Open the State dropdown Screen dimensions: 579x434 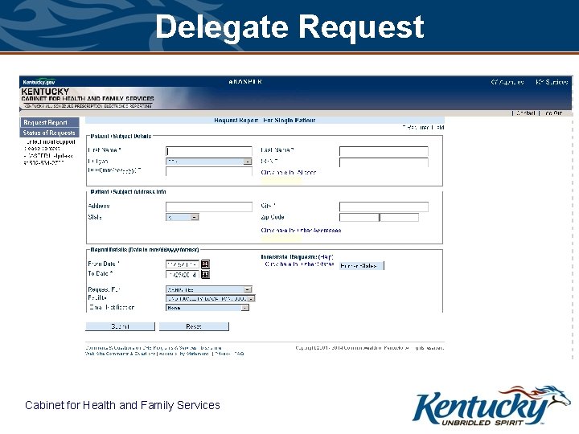click(183, 217)
